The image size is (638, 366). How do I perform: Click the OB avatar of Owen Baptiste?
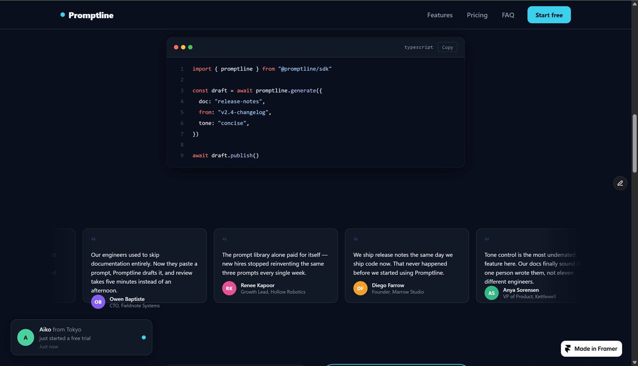click(98, 302)
